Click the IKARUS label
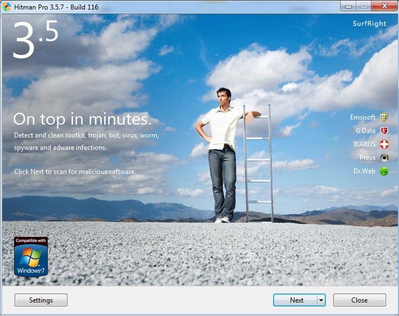 click(x=364, y=144)
